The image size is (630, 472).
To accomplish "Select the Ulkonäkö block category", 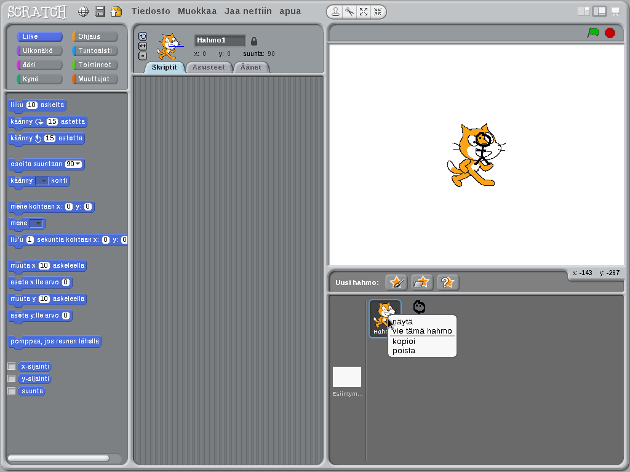I will pyautogui.click(x=39, y=50).
